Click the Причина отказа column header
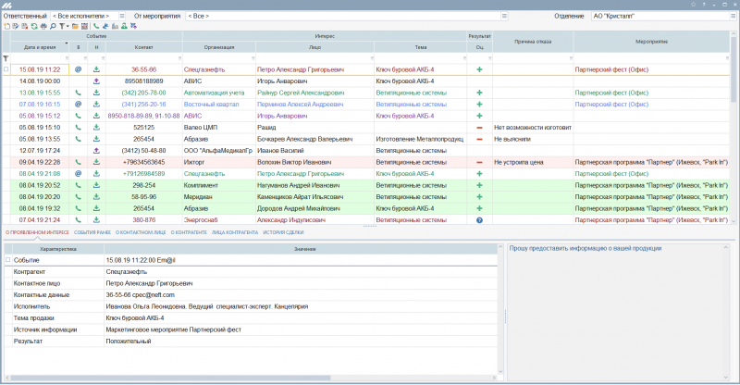 (x=534, y=42)
